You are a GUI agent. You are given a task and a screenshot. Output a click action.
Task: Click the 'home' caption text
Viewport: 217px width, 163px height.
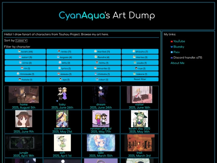click(24, 105)
